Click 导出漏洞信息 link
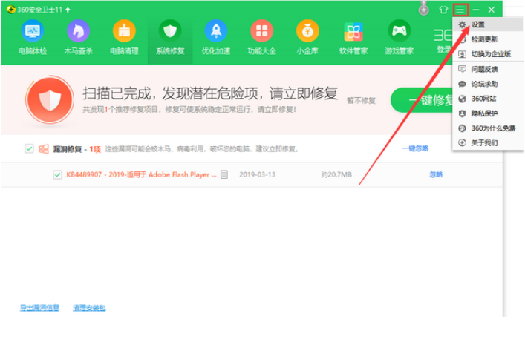Viewport: 525px width, 339px height. pyautogui.click(x=39, y=308)
